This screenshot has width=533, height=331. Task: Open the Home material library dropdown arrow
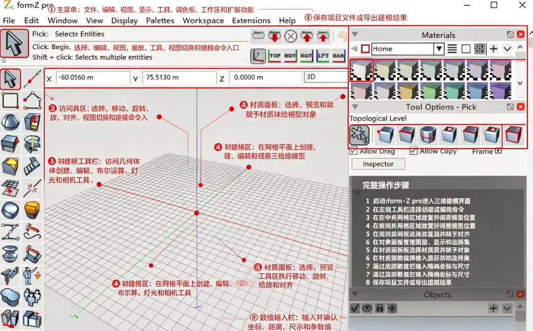(439, 49)
